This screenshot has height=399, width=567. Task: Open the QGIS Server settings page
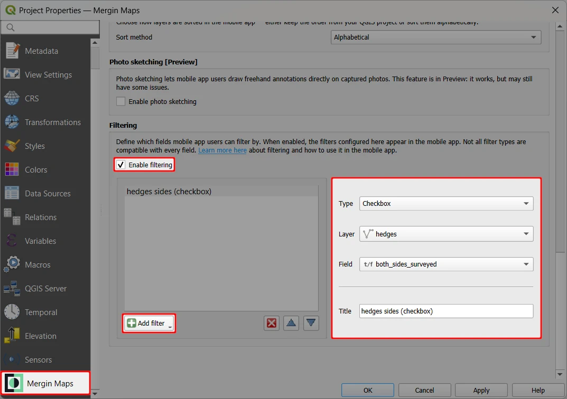click(47, 288)
